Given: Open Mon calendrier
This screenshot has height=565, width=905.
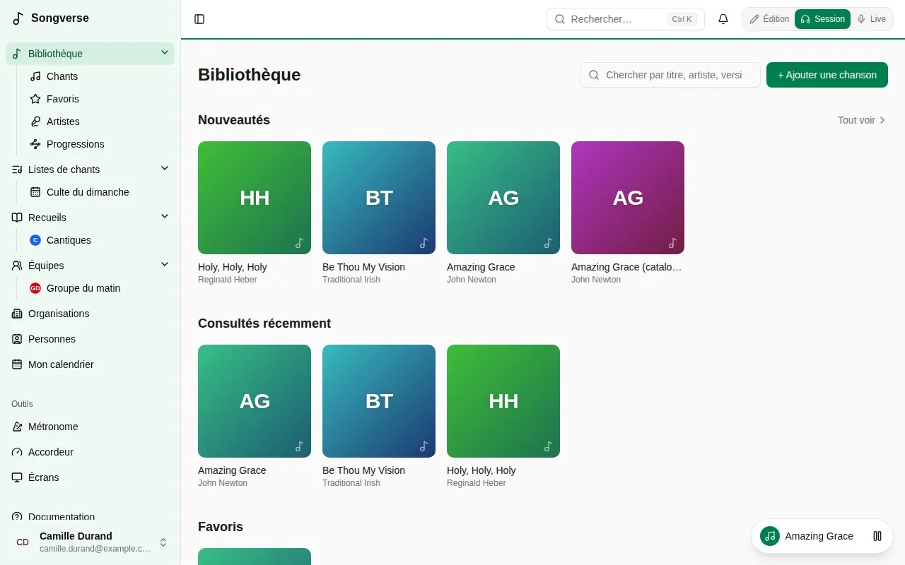Looking at the screenshot, I should (90, 364).
